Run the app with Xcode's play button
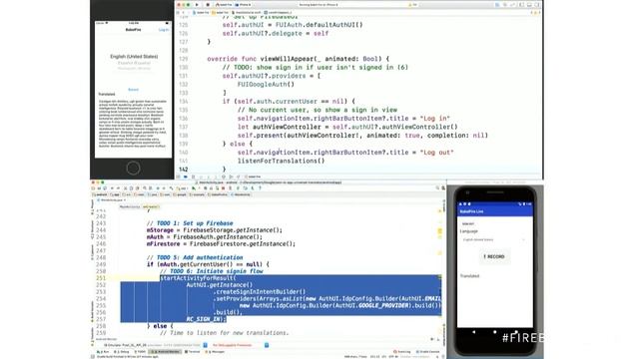 coord(197,4)
